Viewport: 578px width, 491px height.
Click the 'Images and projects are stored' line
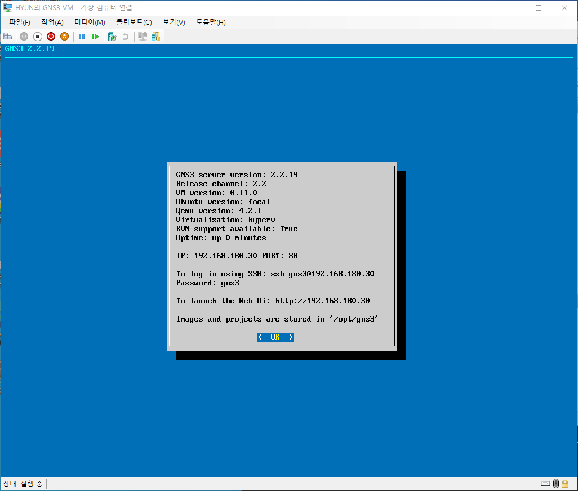277,319
